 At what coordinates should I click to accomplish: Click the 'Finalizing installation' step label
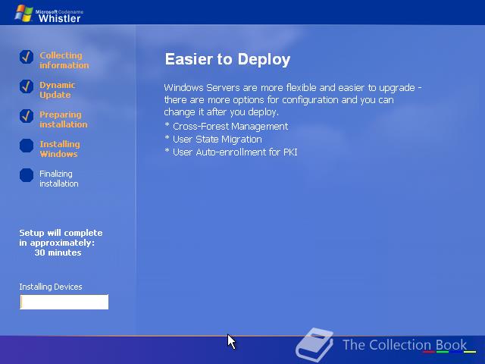pyautogui.click(x=59, y=179)
